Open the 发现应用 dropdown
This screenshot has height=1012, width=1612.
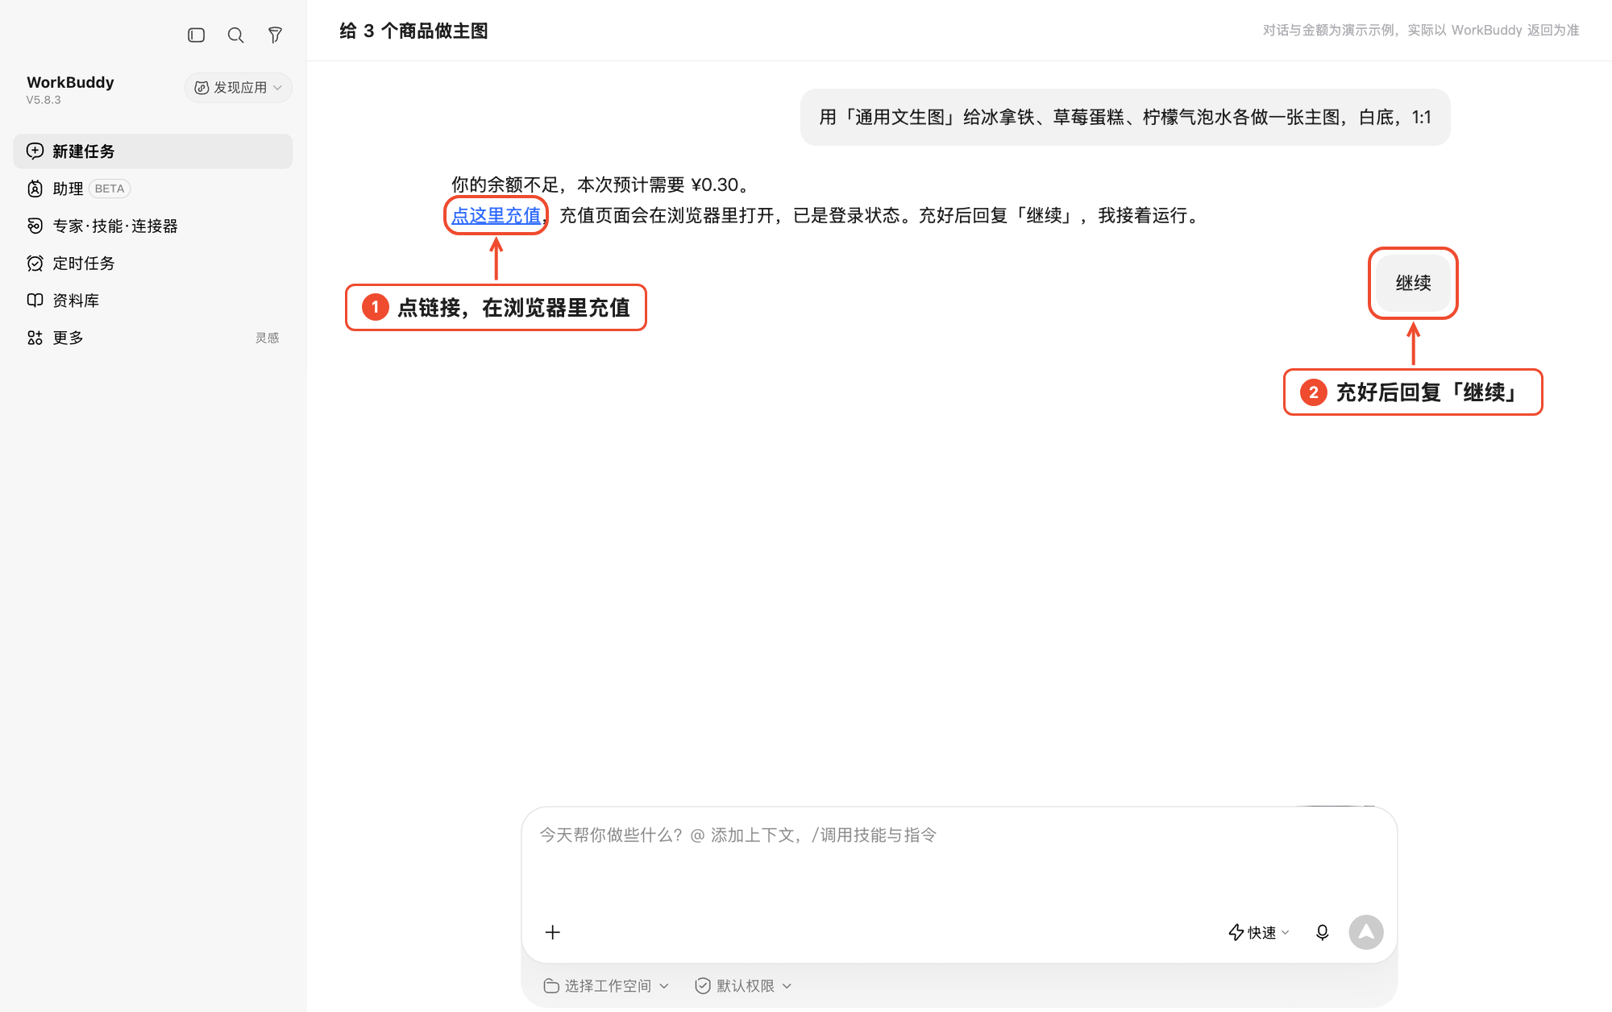click(x=238, y=87)
